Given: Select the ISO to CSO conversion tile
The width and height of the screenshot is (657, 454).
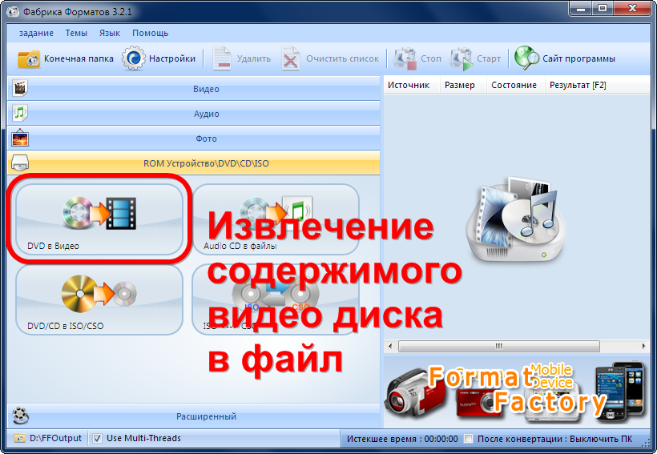Looking at the screenshot, I should (276, 299).
